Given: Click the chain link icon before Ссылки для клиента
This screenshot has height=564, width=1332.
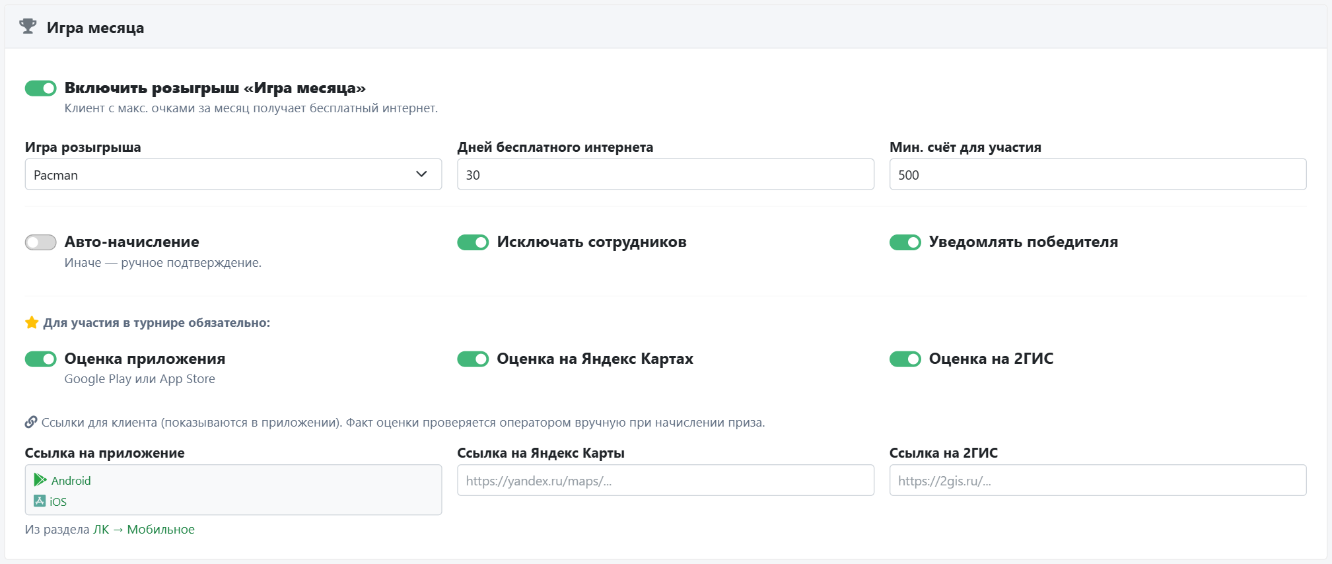Looking at the screenshot, I should pos(31,422).
